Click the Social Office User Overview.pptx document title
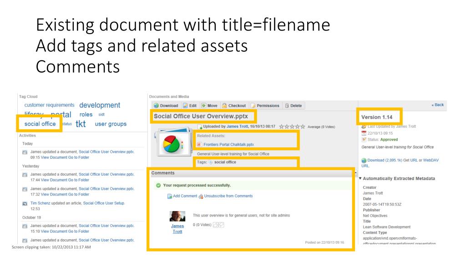This screenshot has width=466, height=262. [x=201, y=116]
